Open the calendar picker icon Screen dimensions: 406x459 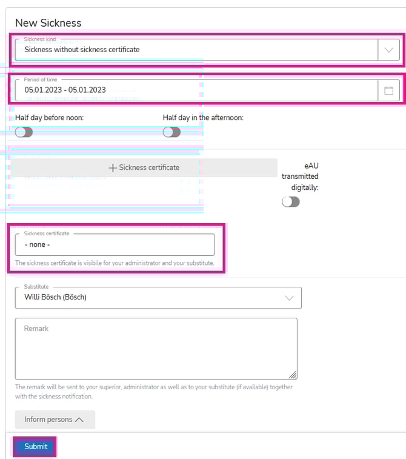(388, 90)
